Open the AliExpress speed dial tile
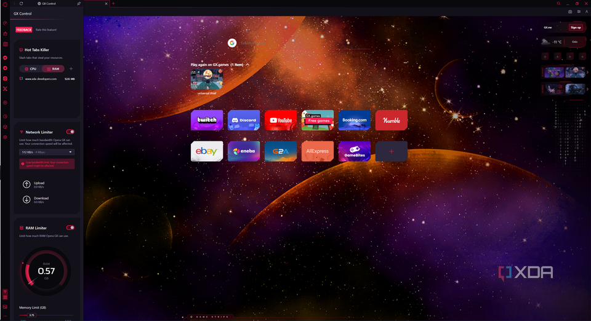The width and height of the screenshot is (591, 321). [x=318, y=151]
